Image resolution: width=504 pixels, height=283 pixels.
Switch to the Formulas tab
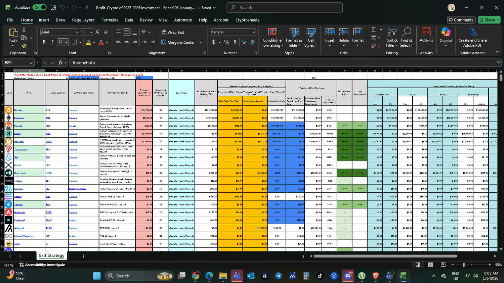[110, 20]
